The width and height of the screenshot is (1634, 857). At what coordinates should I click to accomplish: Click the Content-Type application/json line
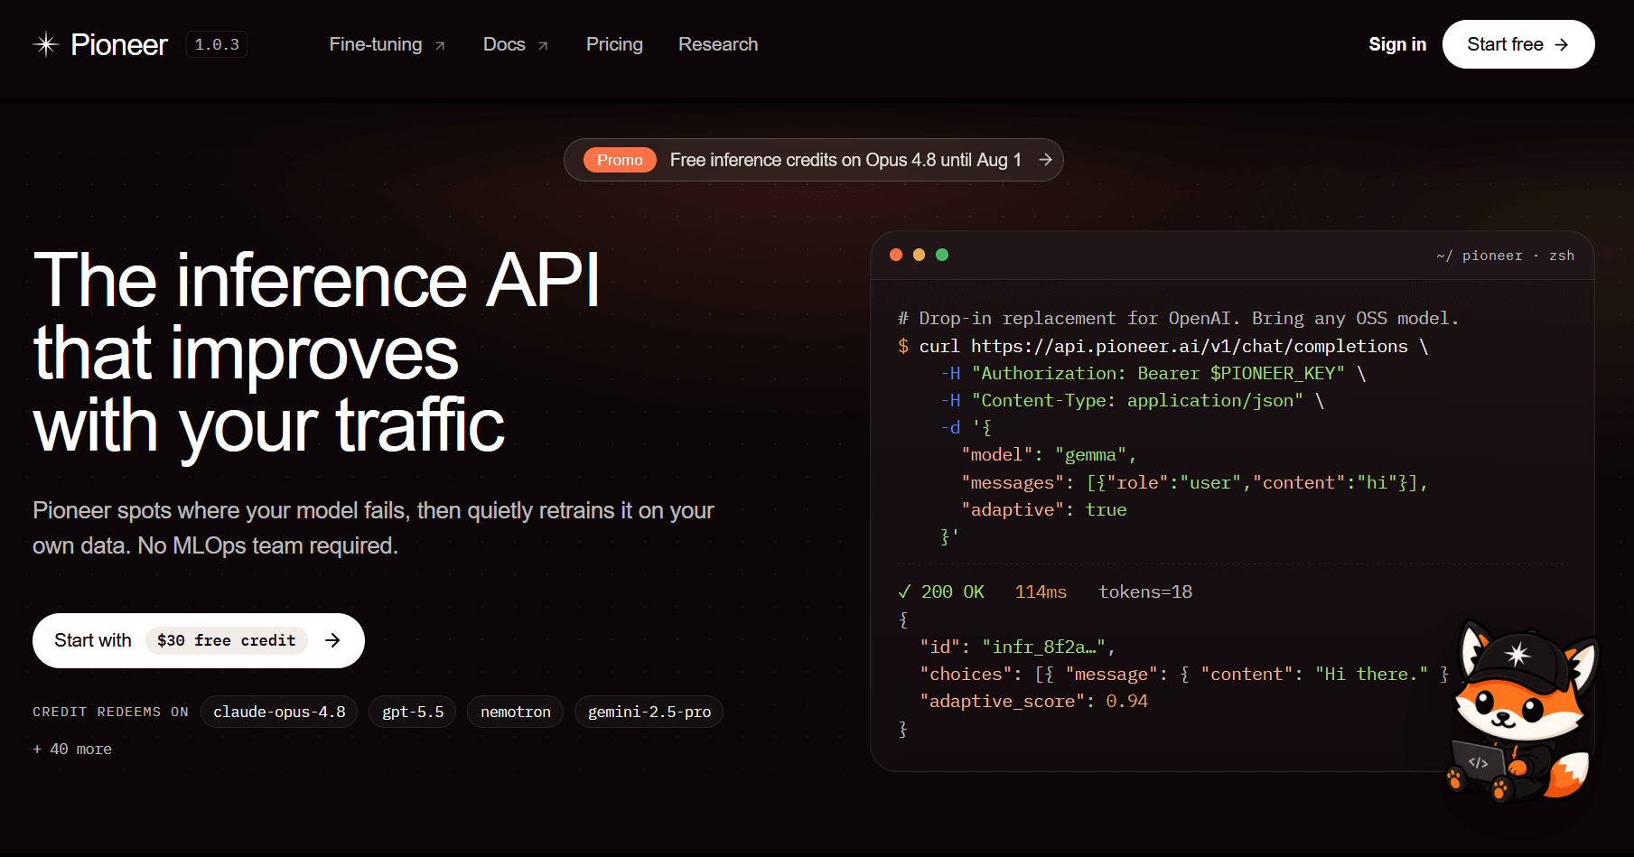pos(1133,400)
